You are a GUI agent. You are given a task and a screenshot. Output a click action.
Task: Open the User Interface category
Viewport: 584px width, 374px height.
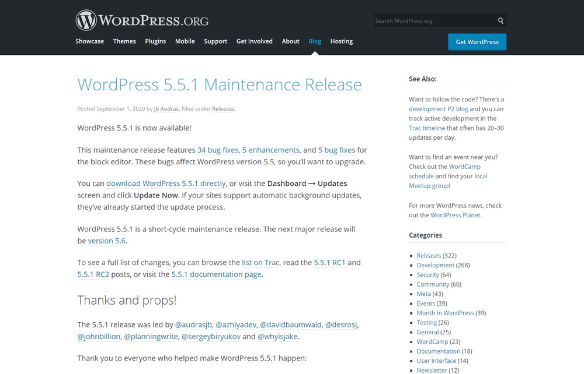click(x=436, y=361)
